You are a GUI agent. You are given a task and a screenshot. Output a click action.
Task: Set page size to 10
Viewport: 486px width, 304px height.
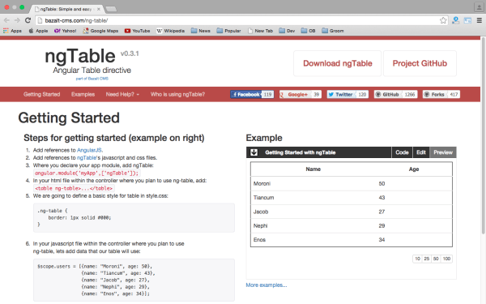click(x=417, y=259)
